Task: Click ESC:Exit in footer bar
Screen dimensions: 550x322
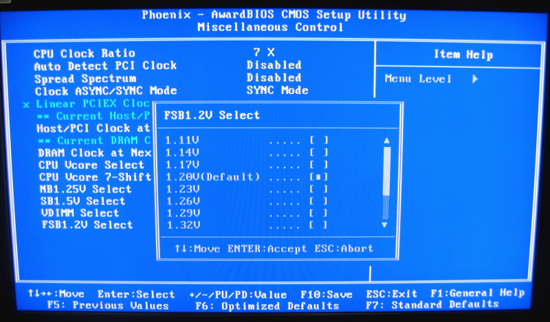Action: (x=393, y=293)
